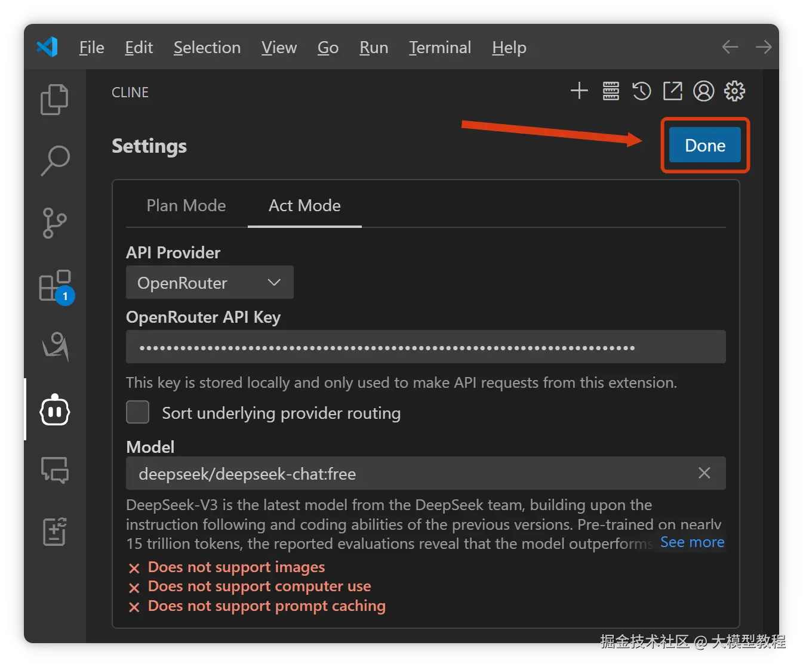Viewport: 803px width, 667px height.
Task: Click the See more link
Action: tap(692, 542)
